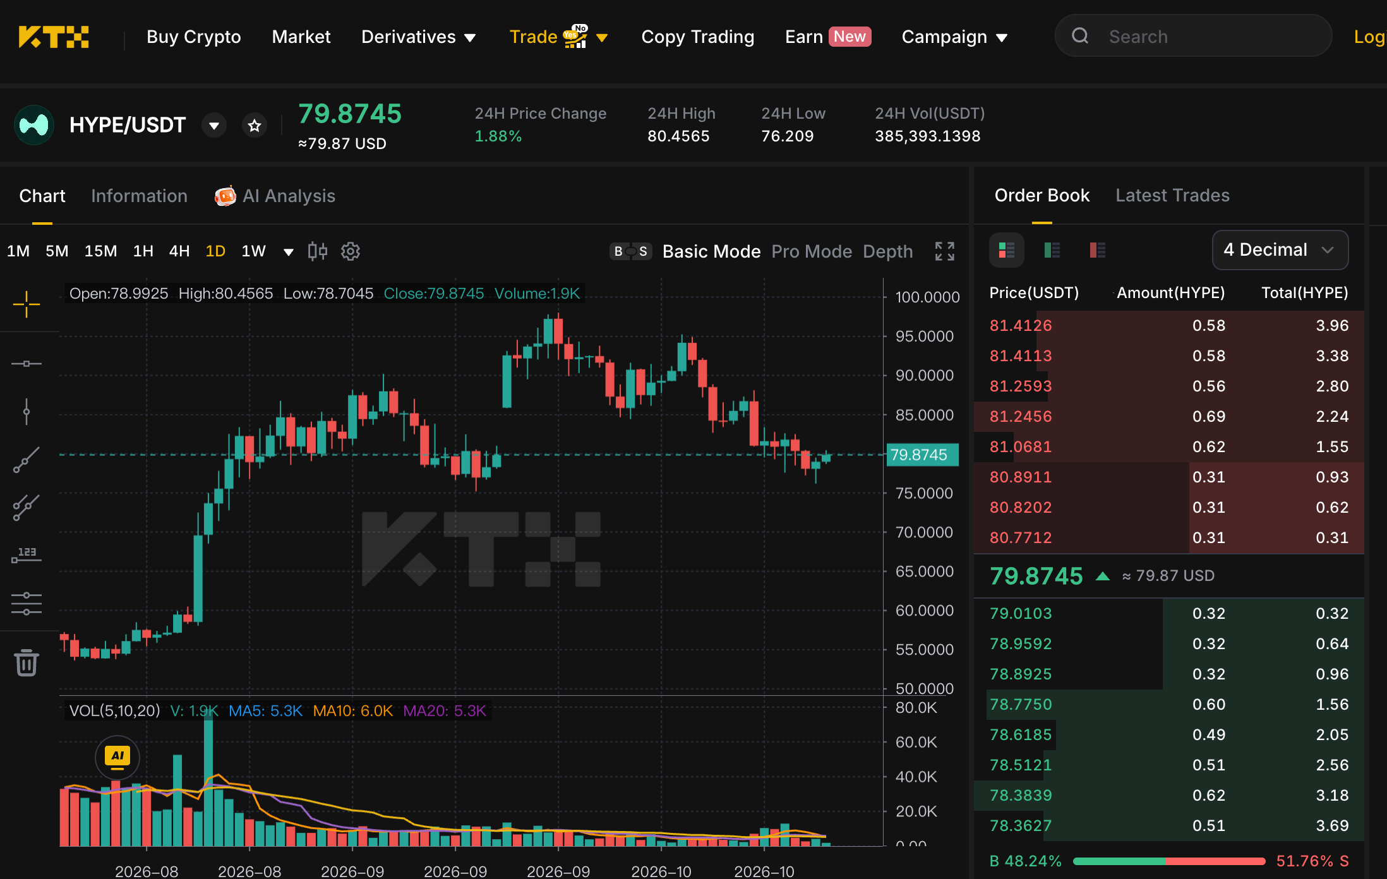The height and width of the screenshot is (879, 1387).
Task: Switch chart to Pro Mode
Action: click(812, 251)
